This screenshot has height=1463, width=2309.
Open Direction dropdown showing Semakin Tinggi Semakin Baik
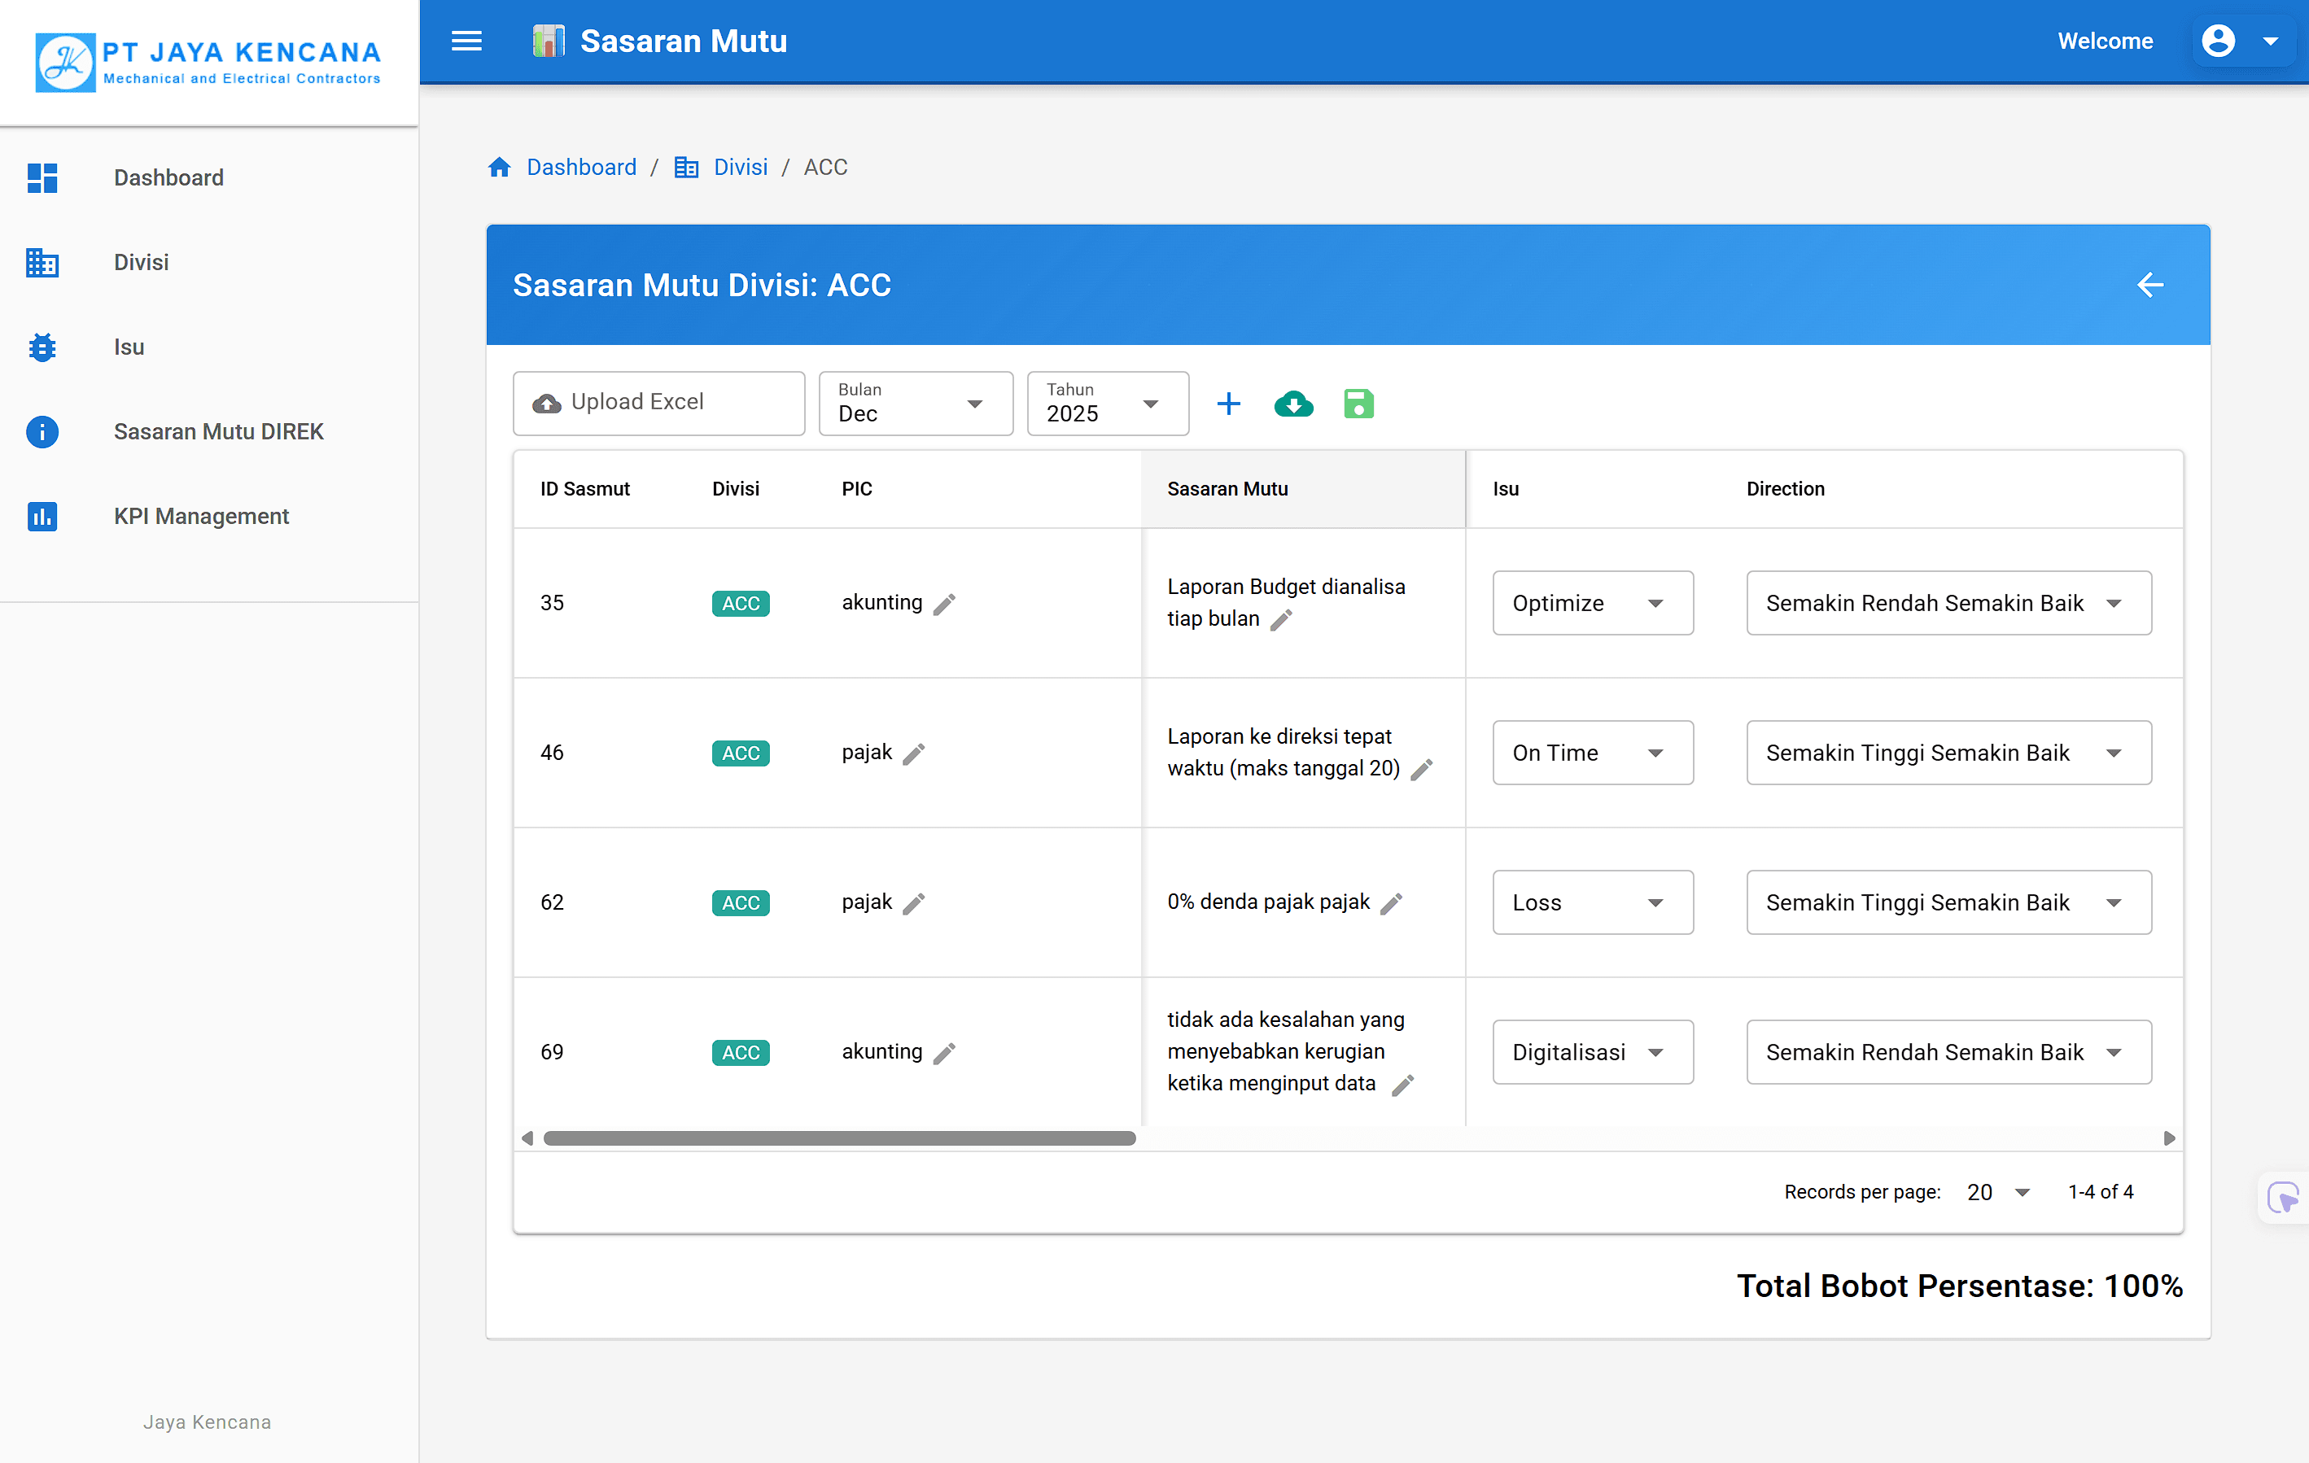click(x=1948, y=753)
